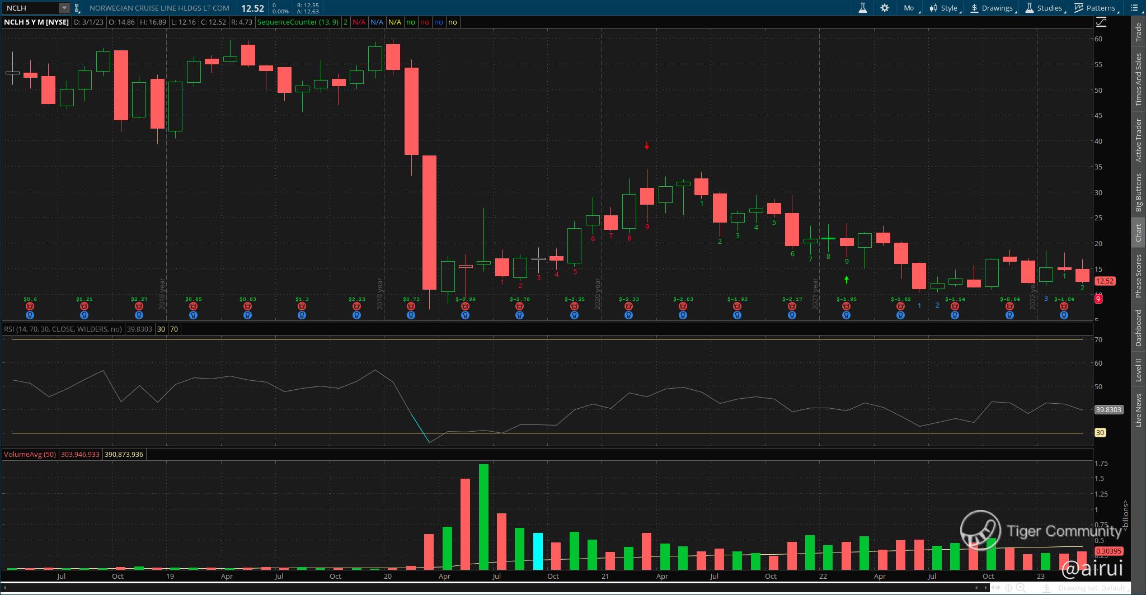Click the blue lightbulb icon below $0.73
Viewport: 1146px width, 595px height.
click(x=411, y=315)
